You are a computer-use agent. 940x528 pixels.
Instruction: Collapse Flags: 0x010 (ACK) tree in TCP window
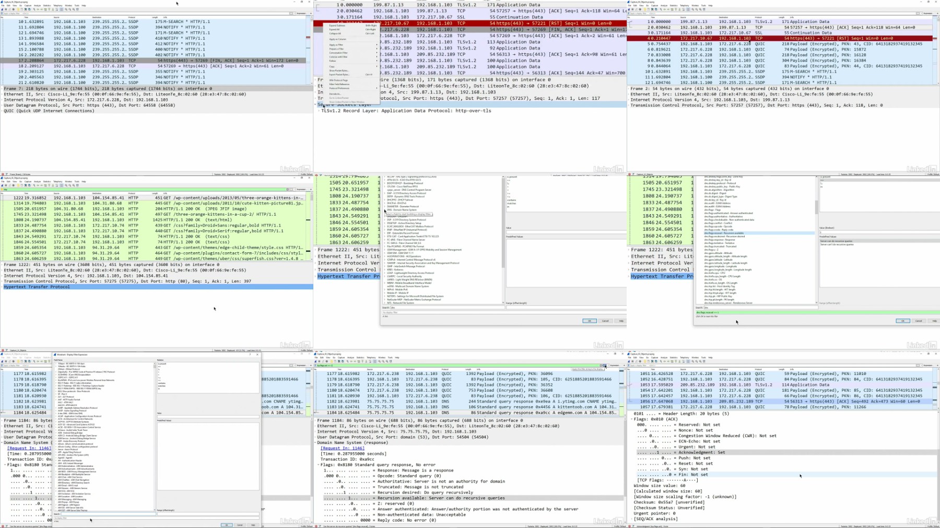[x=632, y=419]
